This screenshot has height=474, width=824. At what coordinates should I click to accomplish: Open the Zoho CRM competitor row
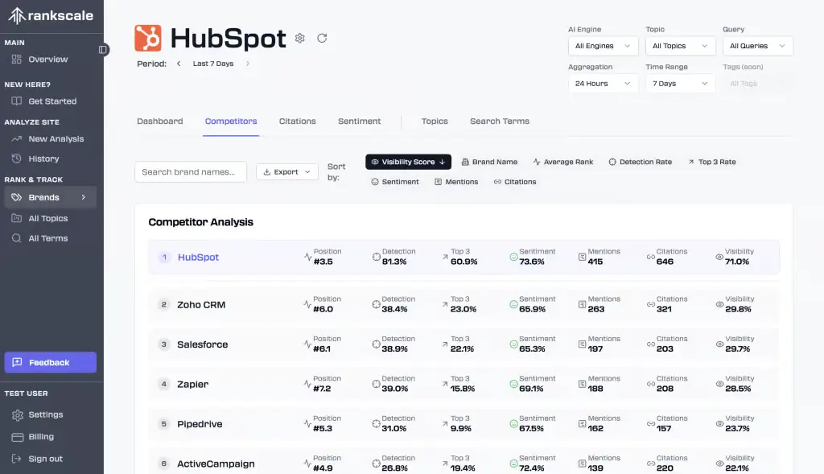[x=201, y=305]
